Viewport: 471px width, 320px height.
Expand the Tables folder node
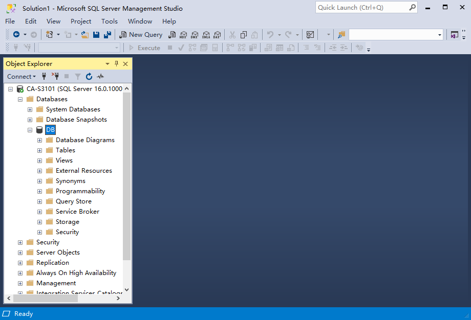click(40, 150)
